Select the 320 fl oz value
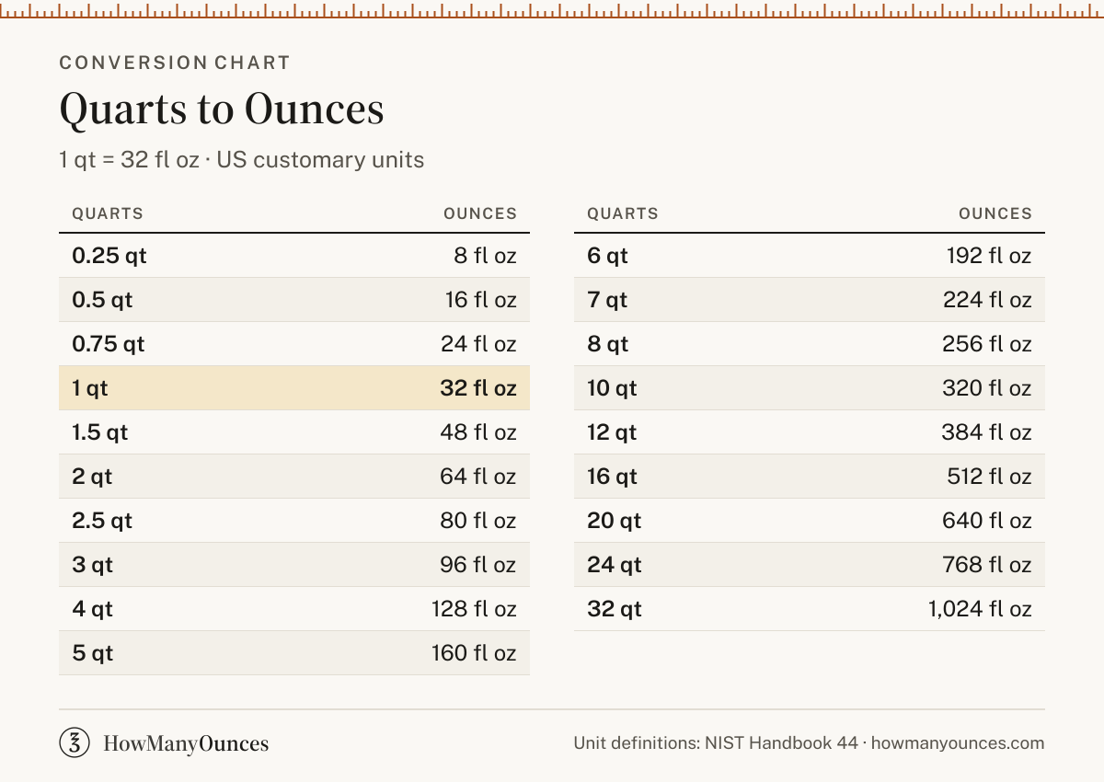The image size is (1104, 782). (x=987, y=388)
